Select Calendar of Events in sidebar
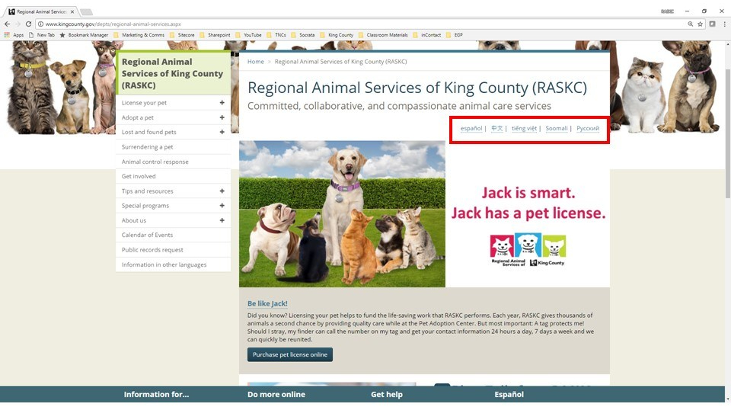The image size is (731, 407). pyautogui.click(x=147, y=235)
